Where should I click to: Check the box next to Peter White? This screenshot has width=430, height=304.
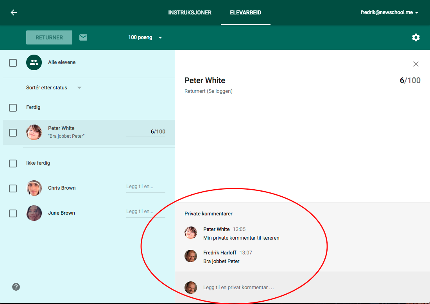13,132
